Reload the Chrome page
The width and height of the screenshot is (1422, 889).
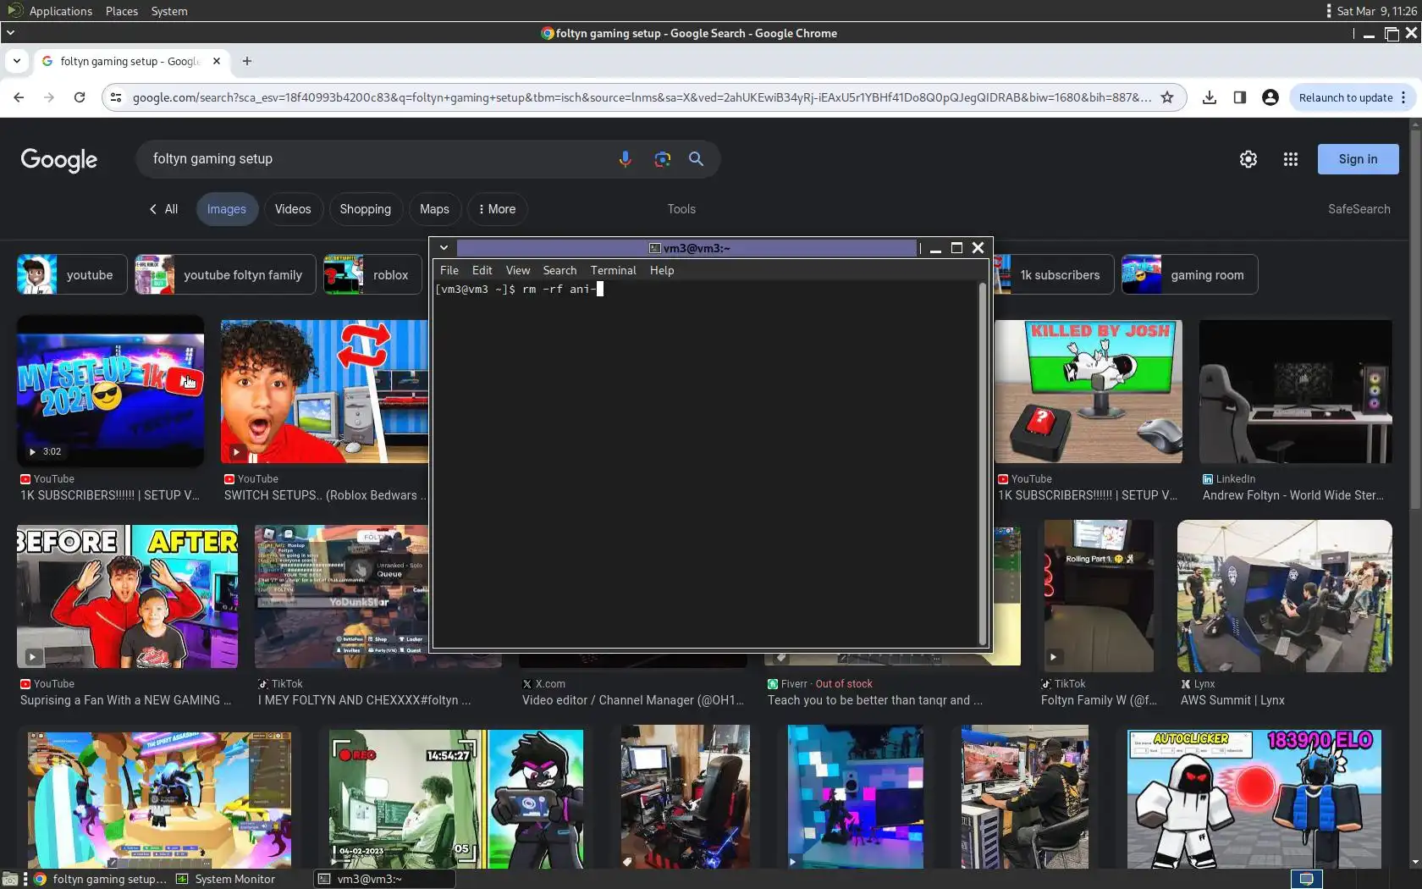point(80,97)
